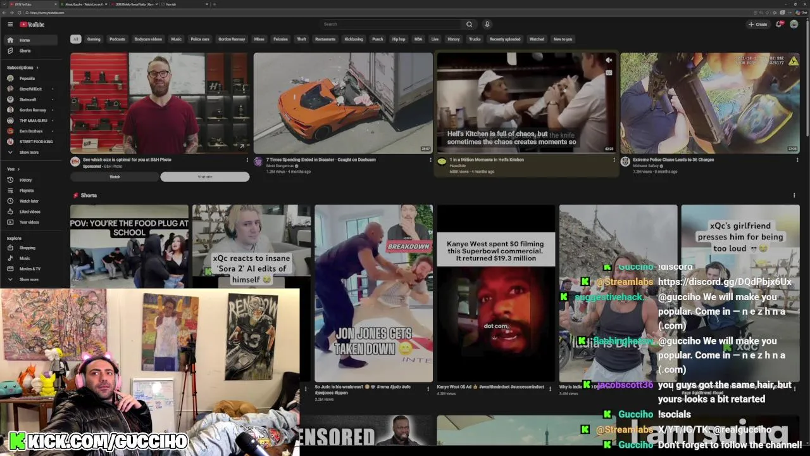
Task: Open Shopping in Explore section
Action: pyautogui.click(x=30, y=248)
